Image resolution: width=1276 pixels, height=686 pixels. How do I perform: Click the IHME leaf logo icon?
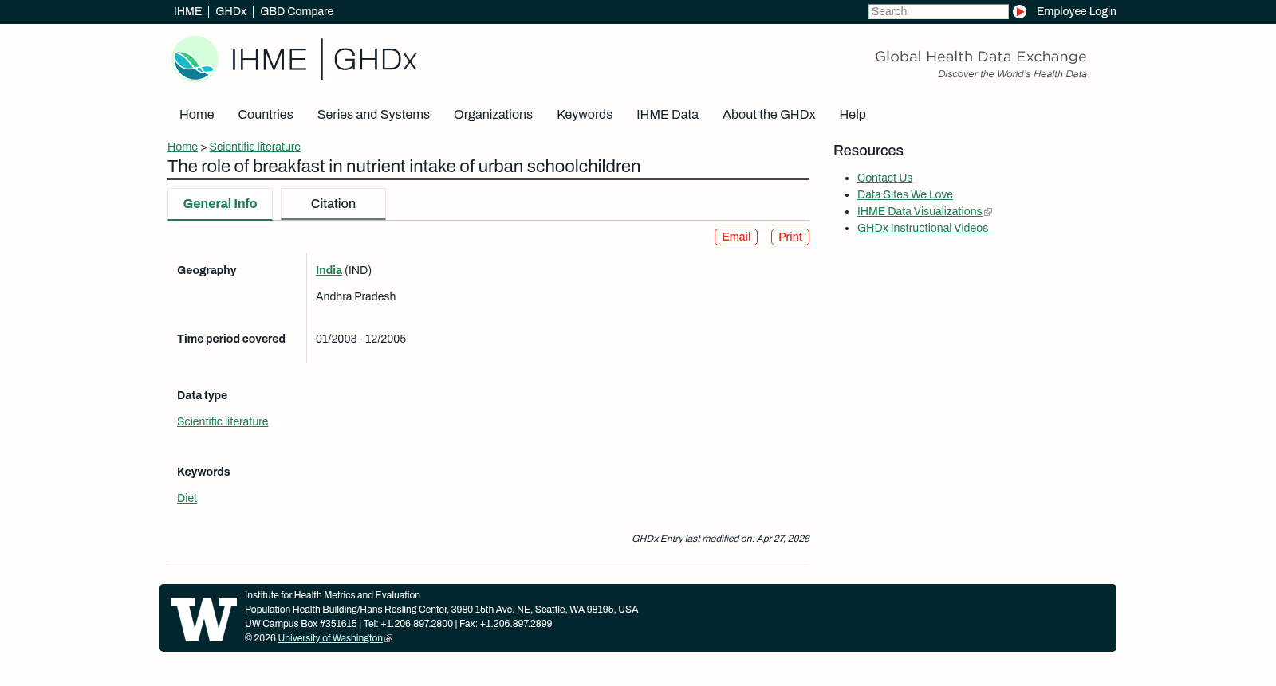click(195, 59)
